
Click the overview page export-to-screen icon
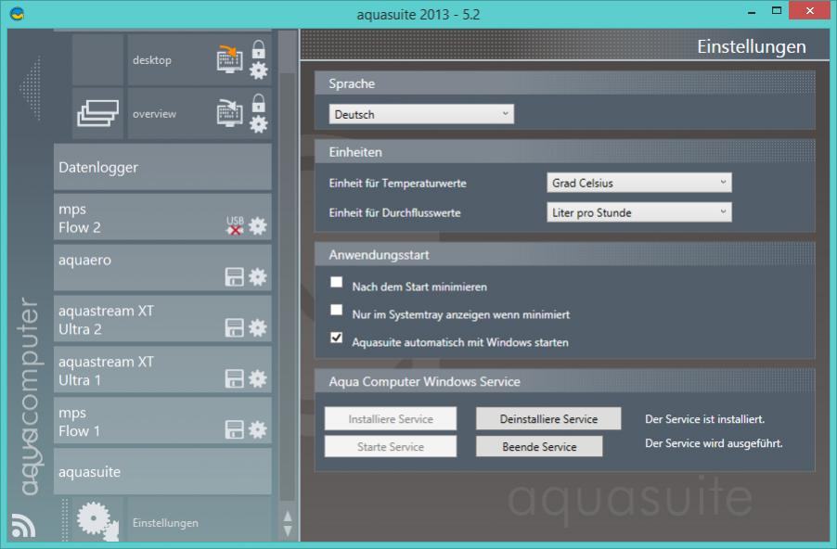pos(229,112)
